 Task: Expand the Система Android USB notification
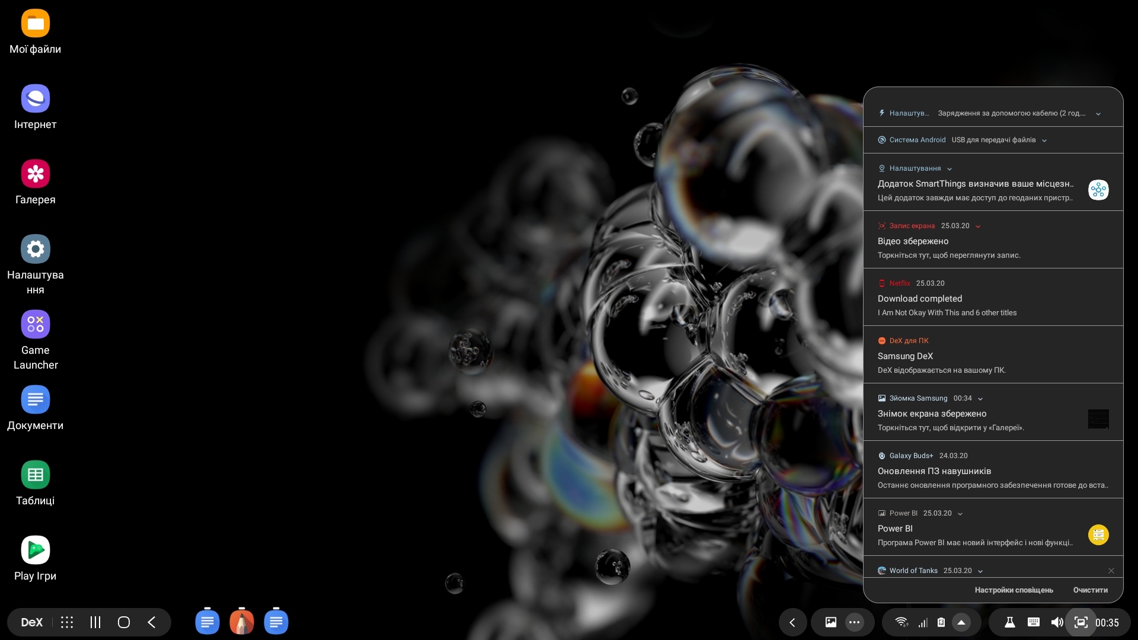1045,140
